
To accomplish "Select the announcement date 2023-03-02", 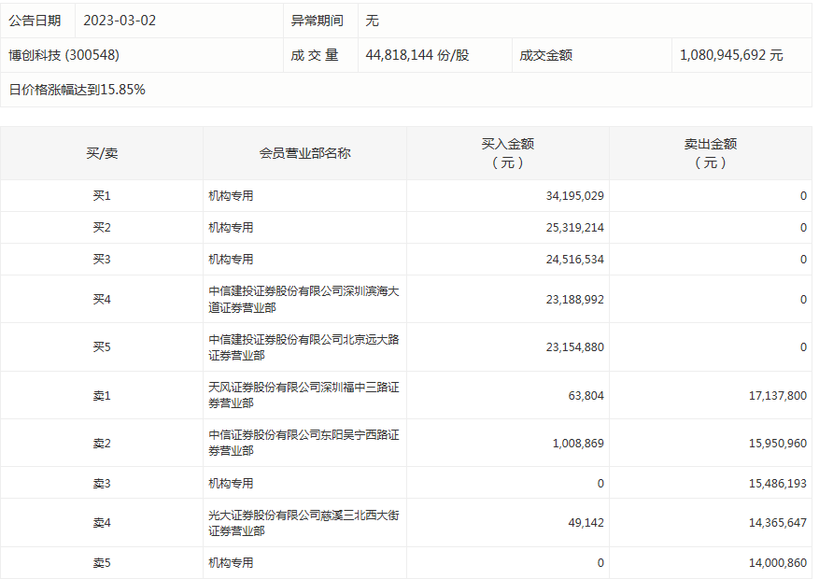I will pos(120,21).
